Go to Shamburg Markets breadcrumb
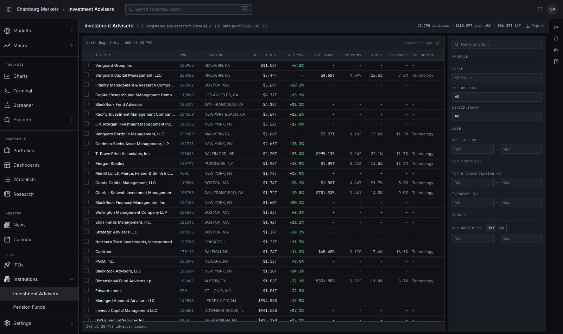Screen dimensions: 563x334 38,9
